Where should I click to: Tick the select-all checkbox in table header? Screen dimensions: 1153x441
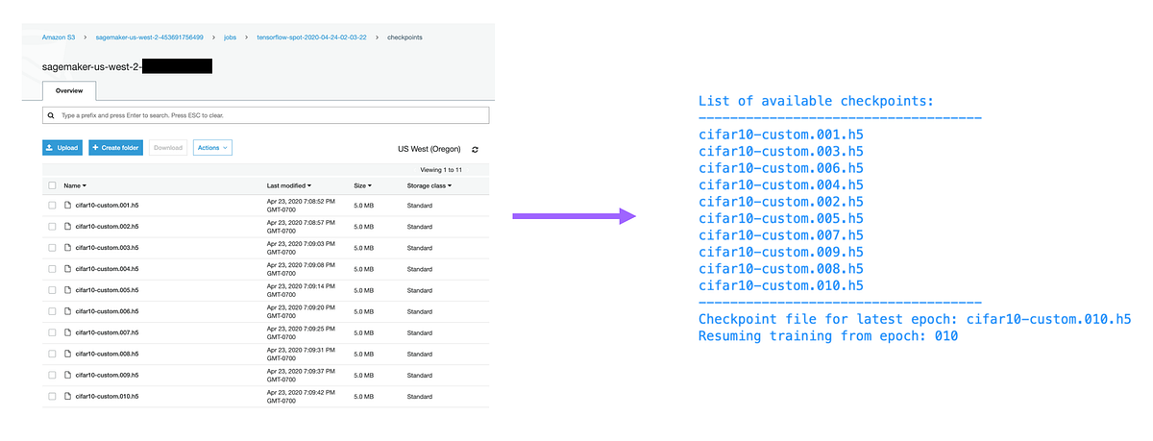coord(52,184)
